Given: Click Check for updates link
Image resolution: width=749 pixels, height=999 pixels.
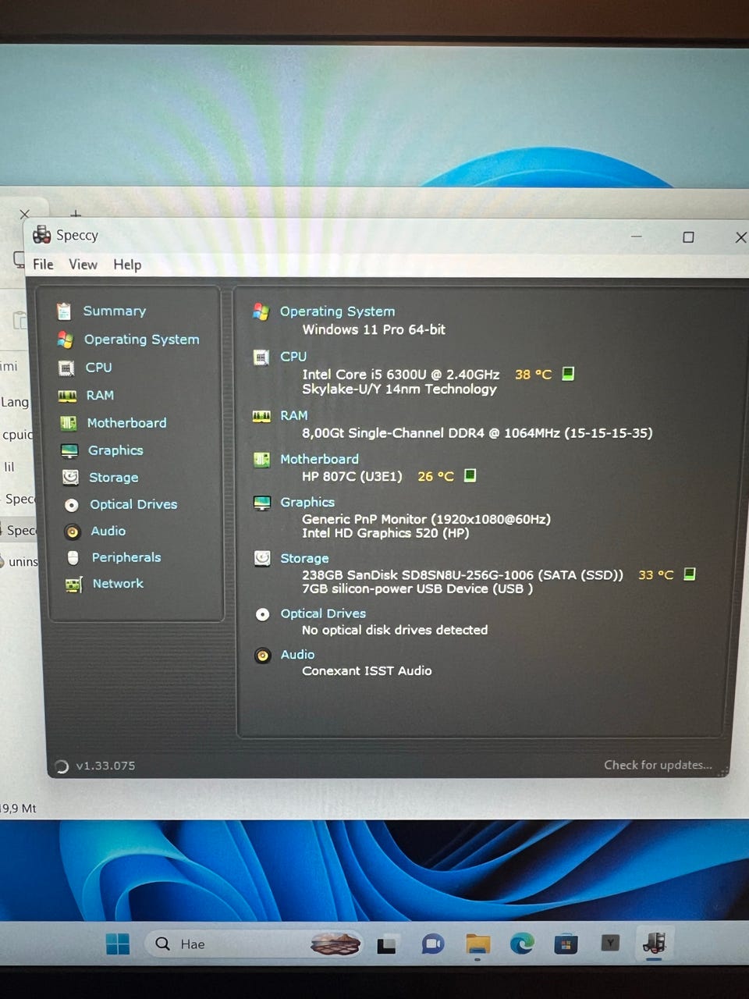Looking at the screenshot, I should coord(658,766).
